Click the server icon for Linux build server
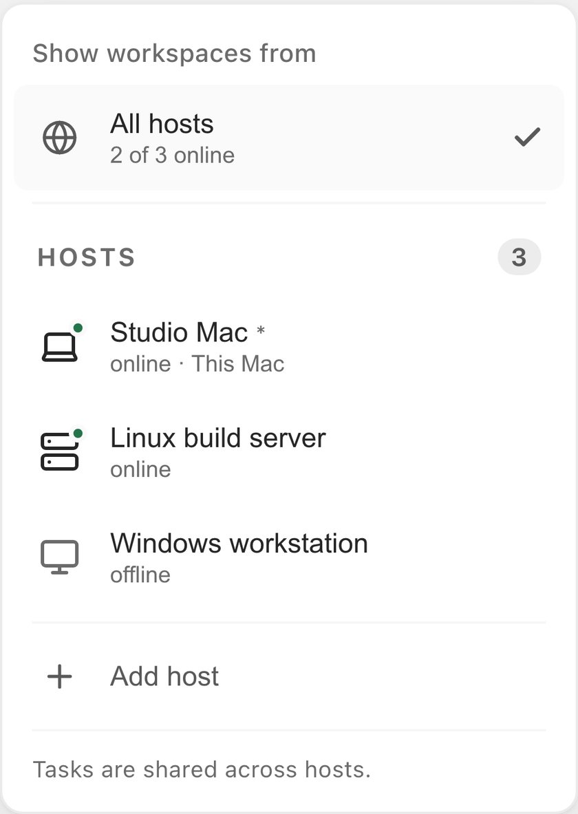The height and width of the screenshot is (814, 578). pos(59,451)
